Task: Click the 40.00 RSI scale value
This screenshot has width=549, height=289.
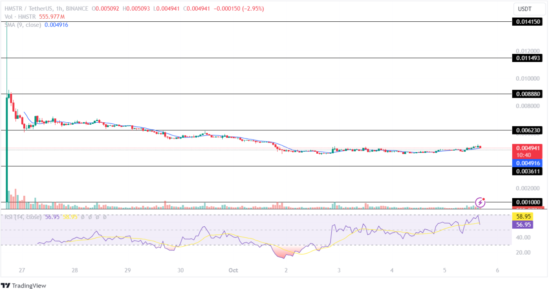Action: (523, 237)
